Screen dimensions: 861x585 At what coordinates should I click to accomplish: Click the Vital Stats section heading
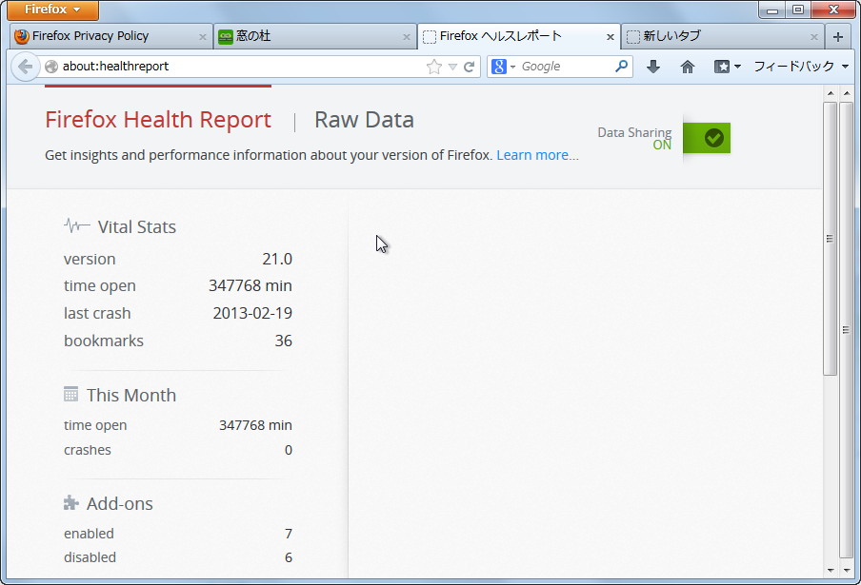(x=137, y=227)
